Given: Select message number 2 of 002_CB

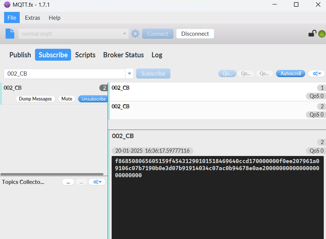Looking at the screenshot, I should [x=218, y=111].
